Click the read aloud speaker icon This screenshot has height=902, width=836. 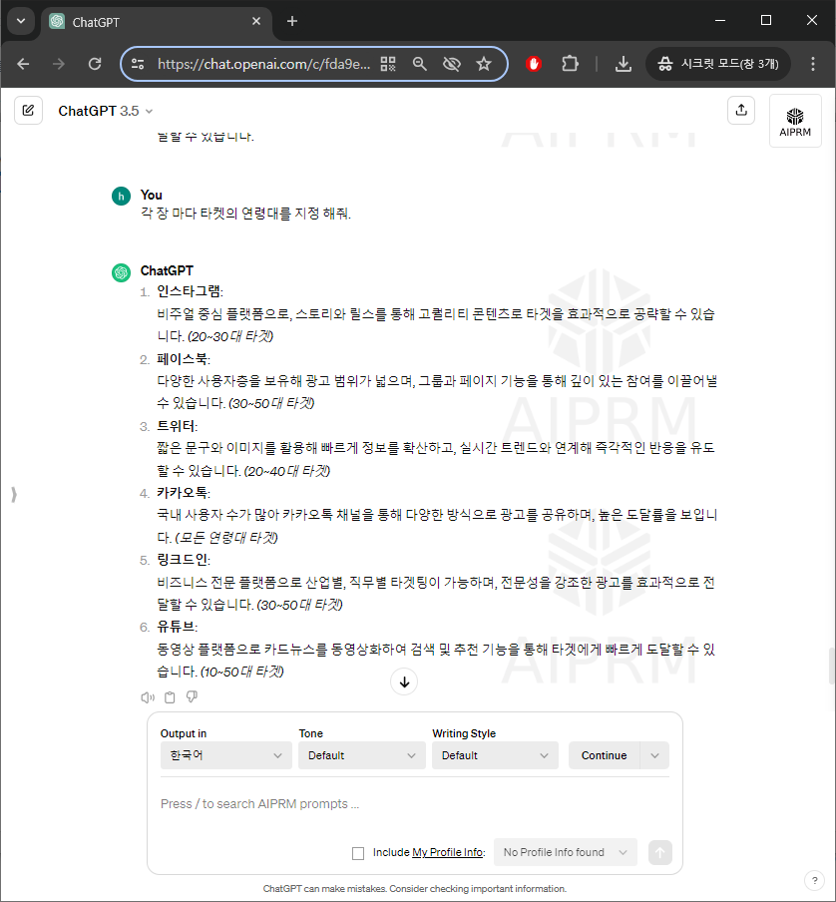coord(148,697)
